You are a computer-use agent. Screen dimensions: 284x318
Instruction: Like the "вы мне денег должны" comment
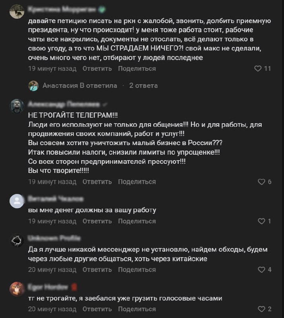click(x=261, y=221)
